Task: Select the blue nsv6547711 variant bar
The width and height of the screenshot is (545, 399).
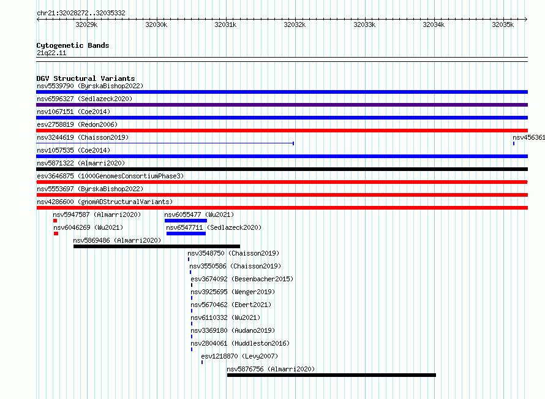Action: click(x=186, y=234)
